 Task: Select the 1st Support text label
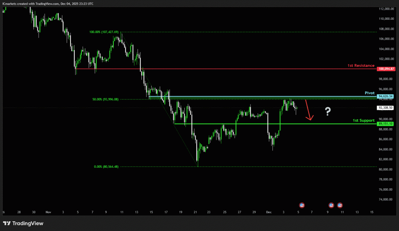tap(363, 121)
